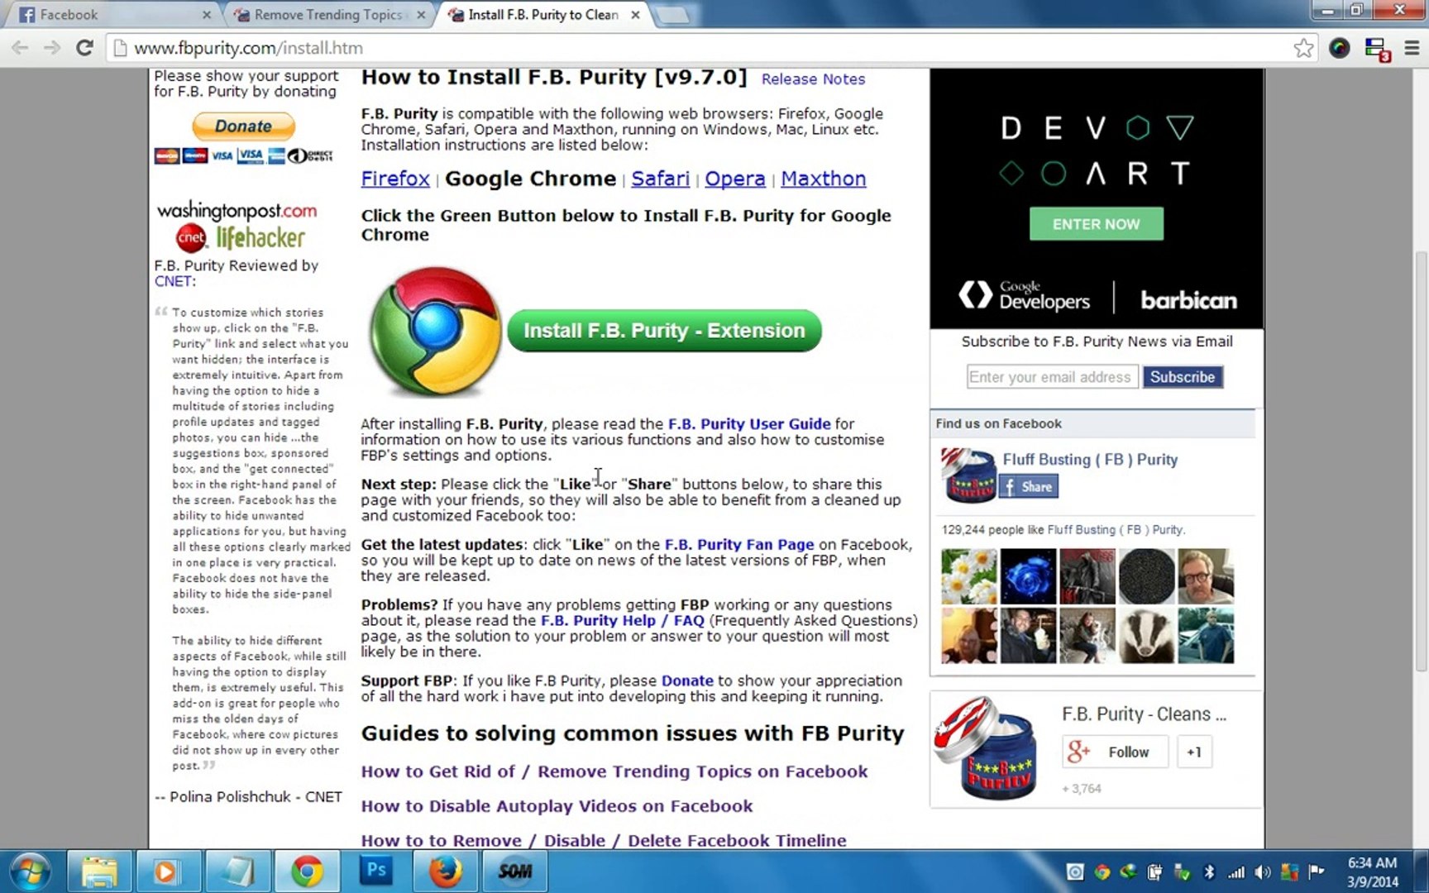
Task: Click the PayPal Donate button
Action: [243, 126]
